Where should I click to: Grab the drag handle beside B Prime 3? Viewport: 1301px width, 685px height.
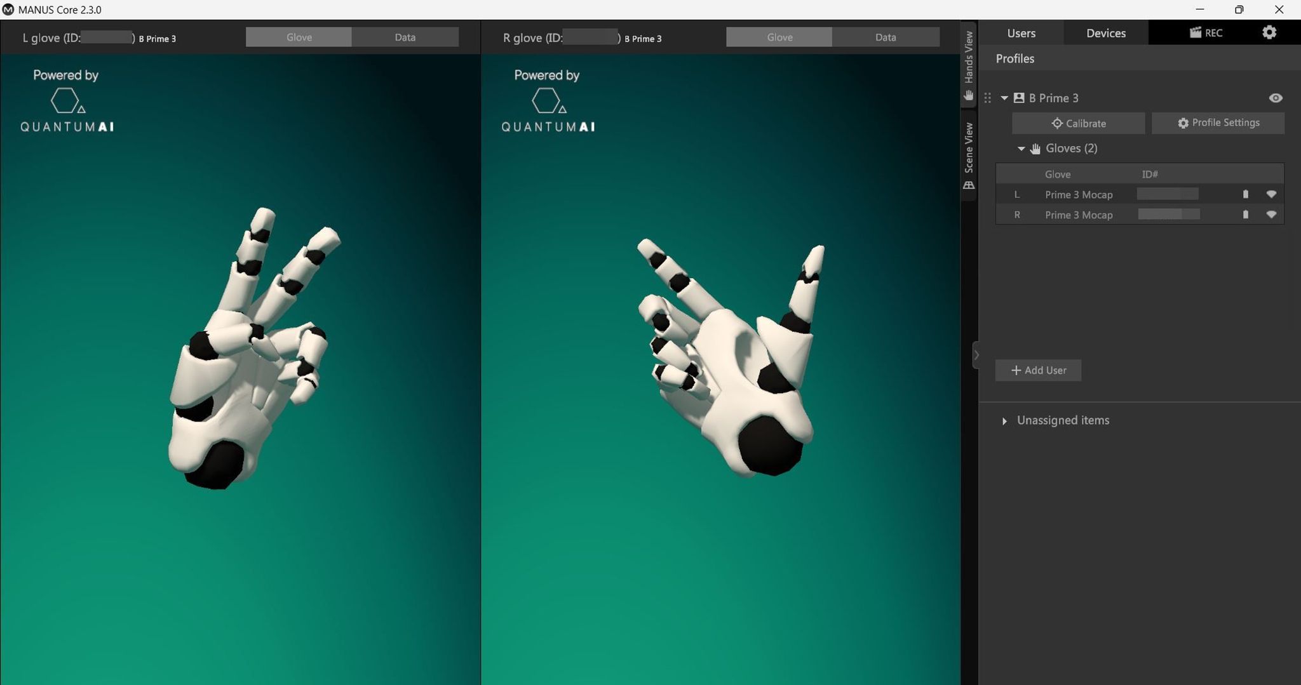pos(987,98)
